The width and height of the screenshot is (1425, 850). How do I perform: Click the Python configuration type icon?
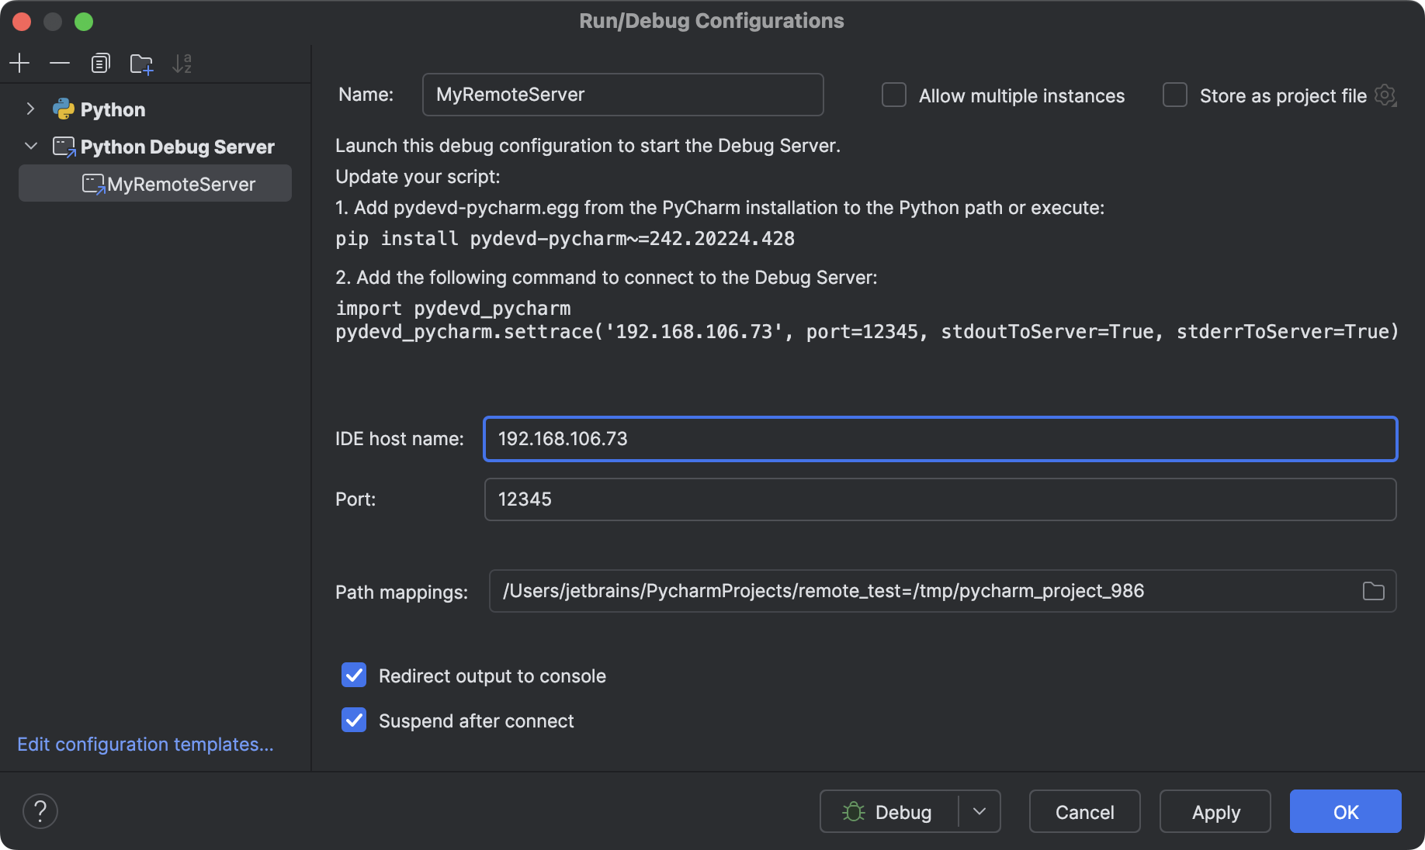click(x=64, y=109)
